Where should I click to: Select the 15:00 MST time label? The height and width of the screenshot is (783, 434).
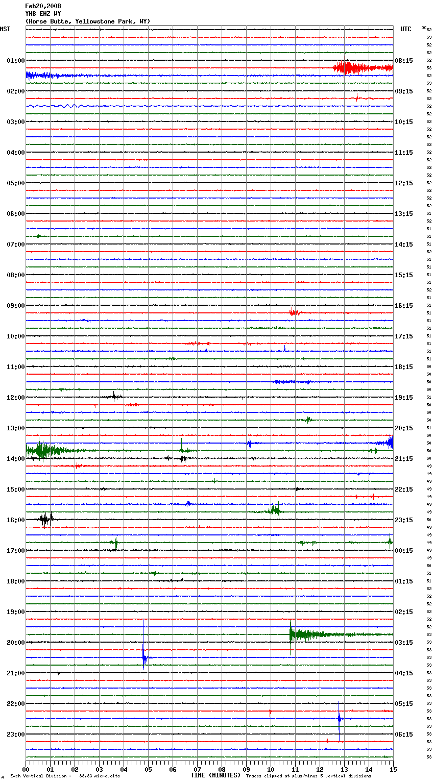tap(16, 490)
